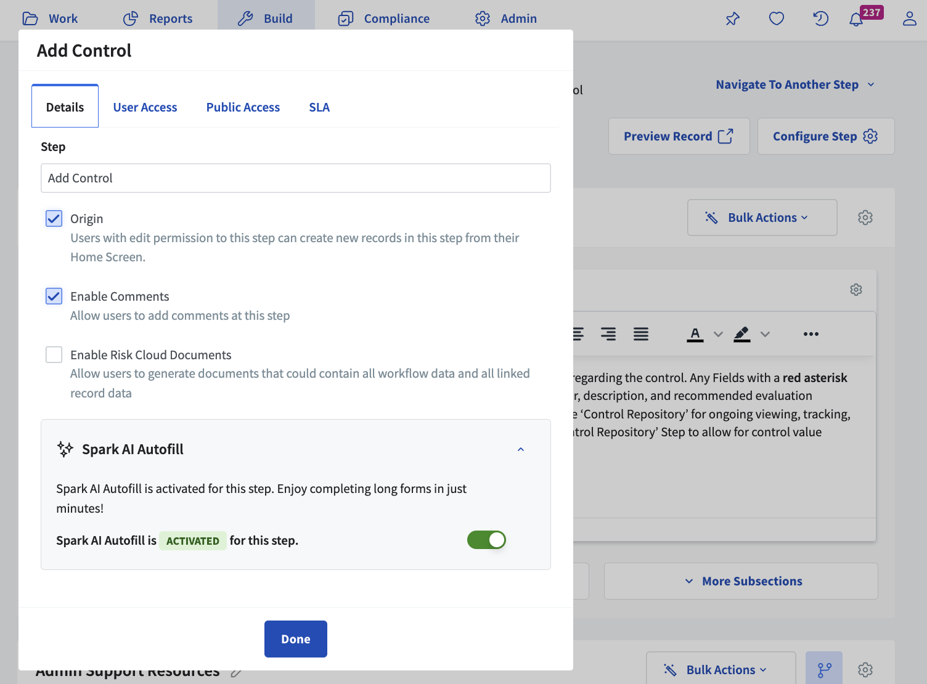Open recent history clock icon
This screenshot has height=684, width=927.
820,19
